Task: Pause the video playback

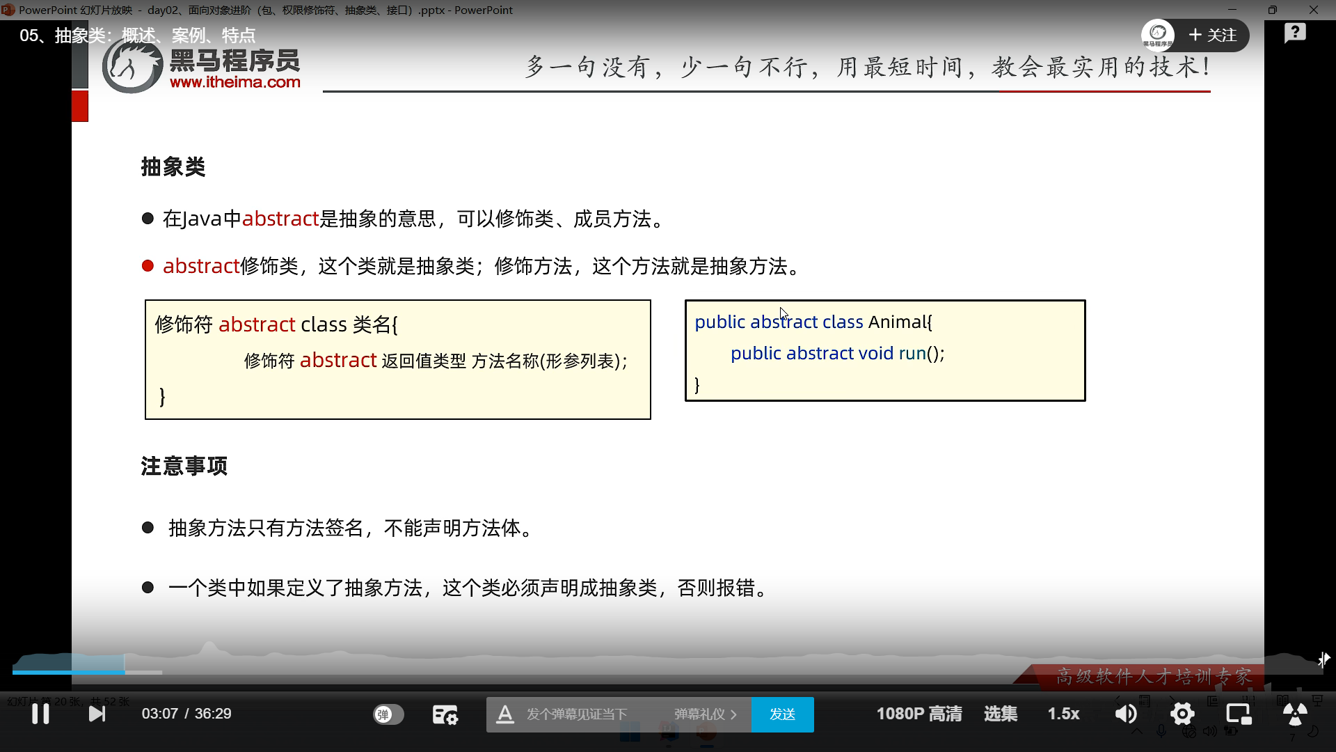Action: [x=40, y=714]
